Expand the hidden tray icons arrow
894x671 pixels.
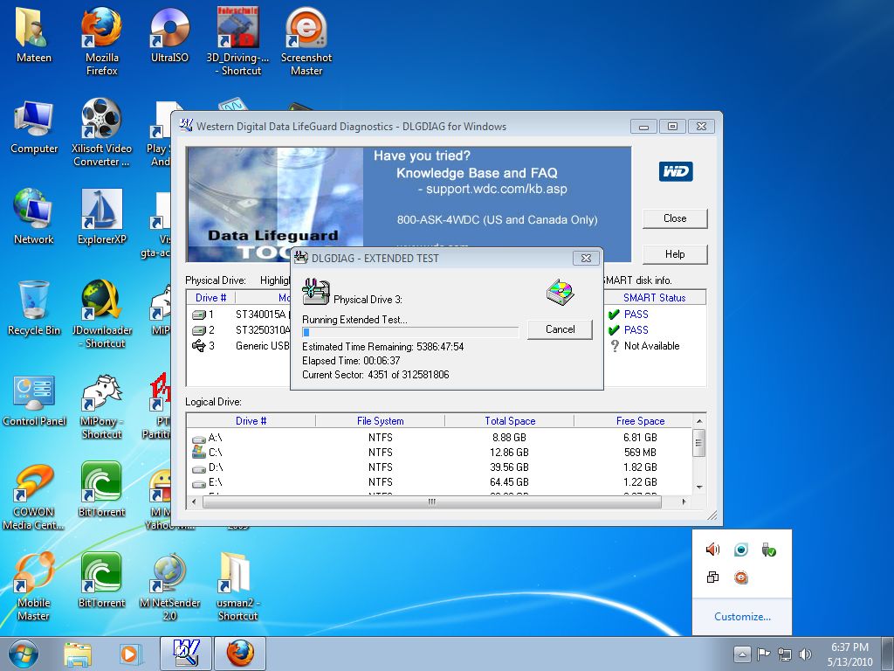coord(742,654)
